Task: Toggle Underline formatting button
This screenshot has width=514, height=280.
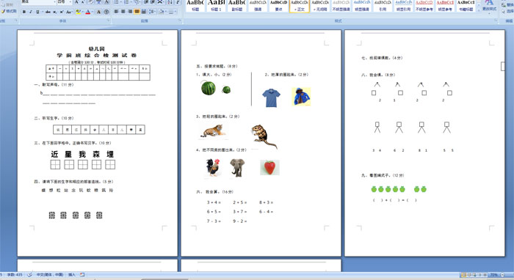Action: point(37,12)
